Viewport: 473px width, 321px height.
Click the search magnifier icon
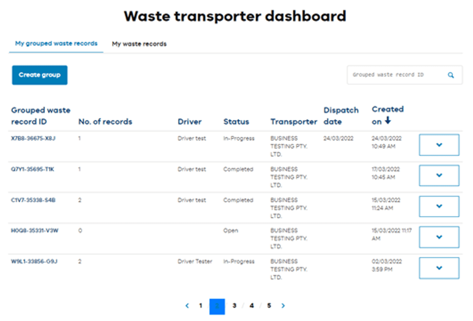(451, 75)
